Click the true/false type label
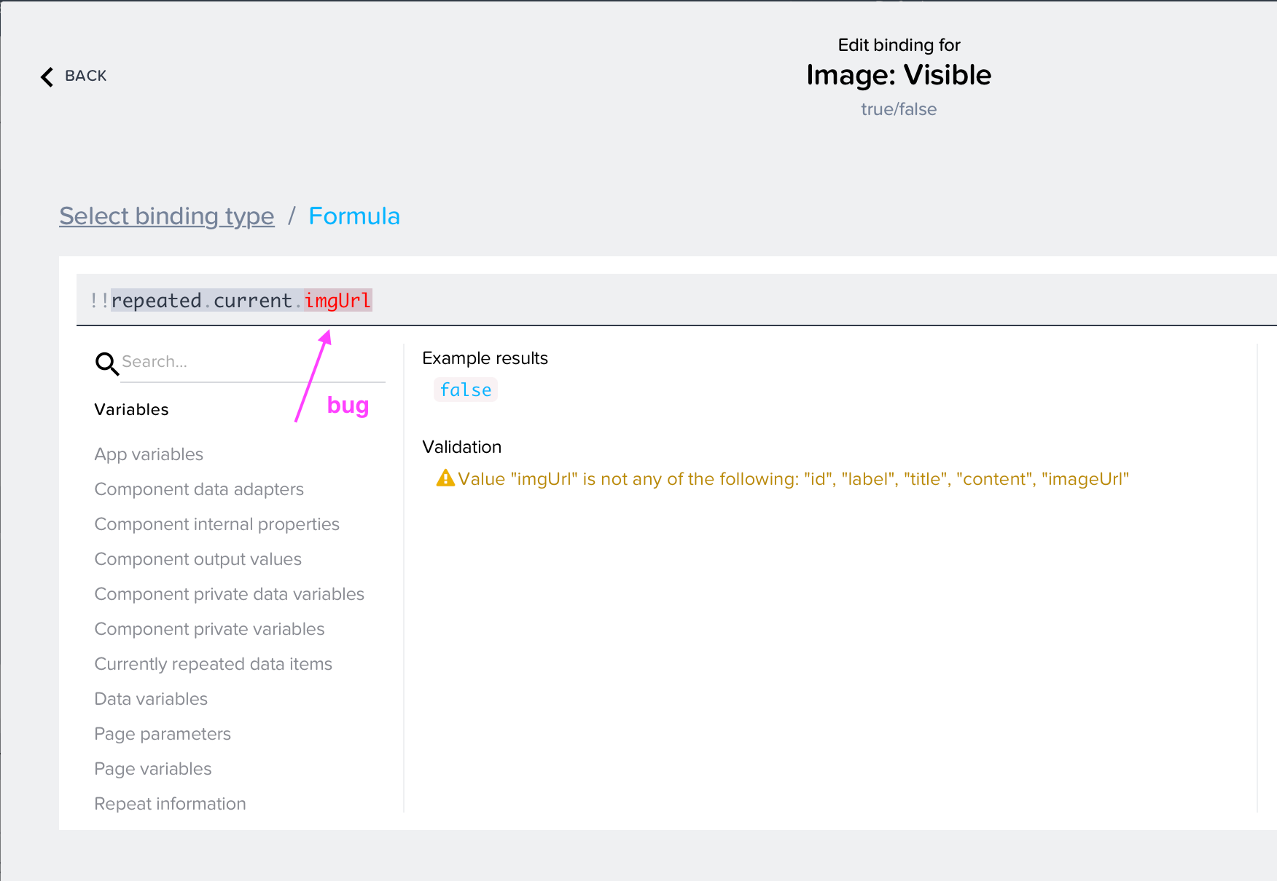Screen dimensions: 1277x881 pos(899,109)
